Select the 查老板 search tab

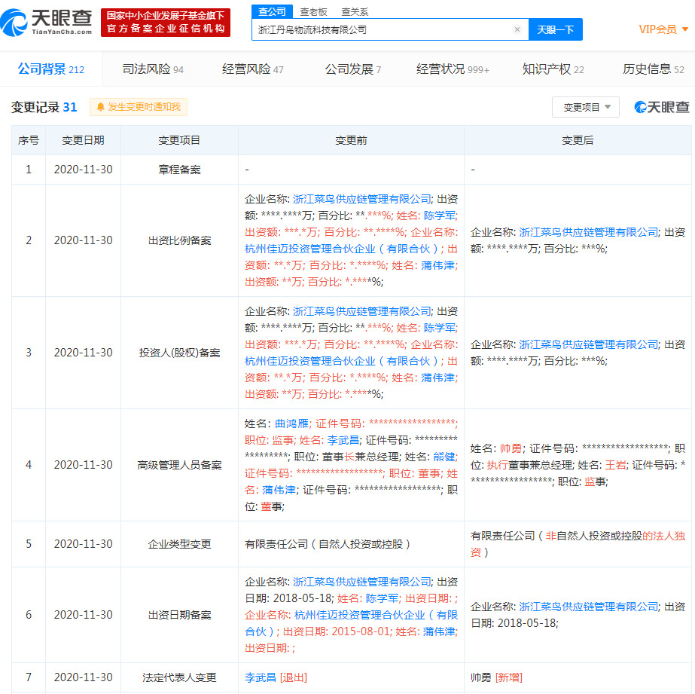pos(313,11)
